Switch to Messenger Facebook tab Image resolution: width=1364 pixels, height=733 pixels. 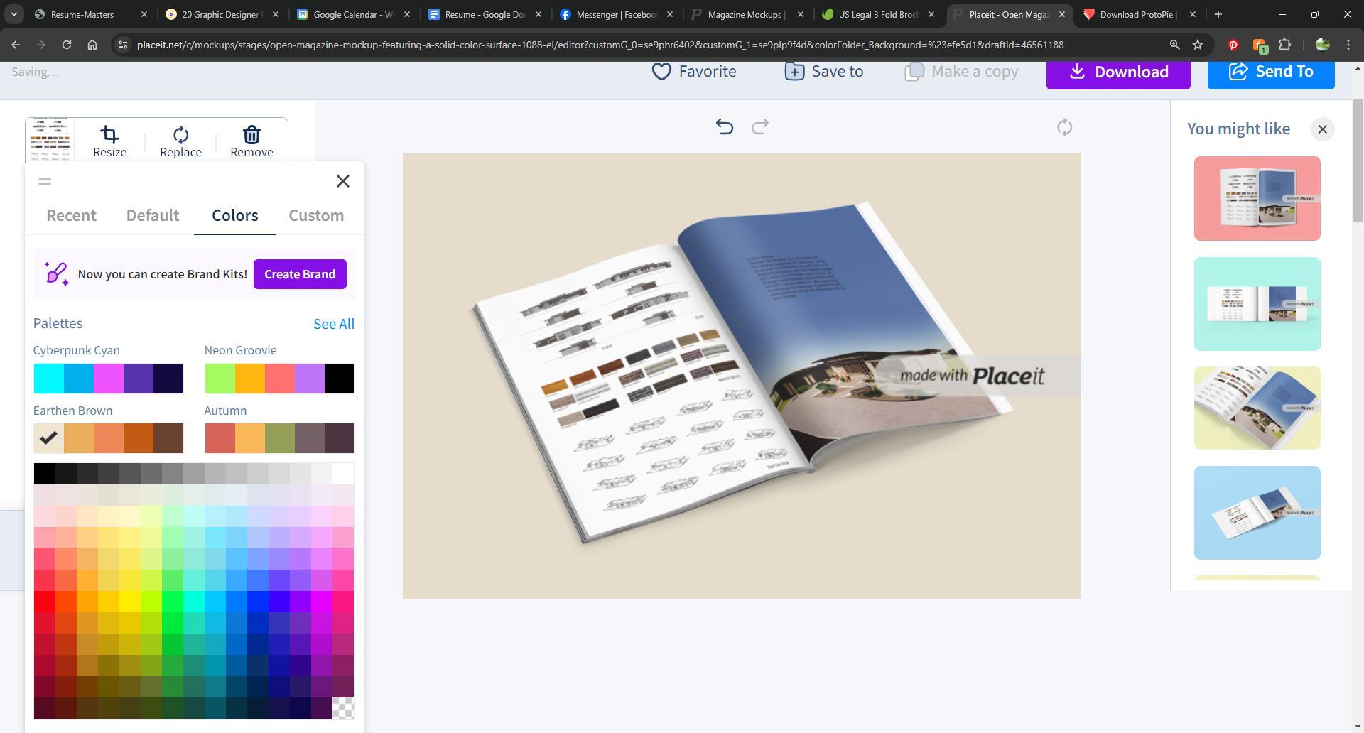pos(615,14)
